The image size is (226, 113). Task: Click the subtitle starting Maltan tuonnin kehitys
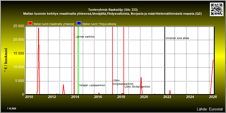[112, 14]
